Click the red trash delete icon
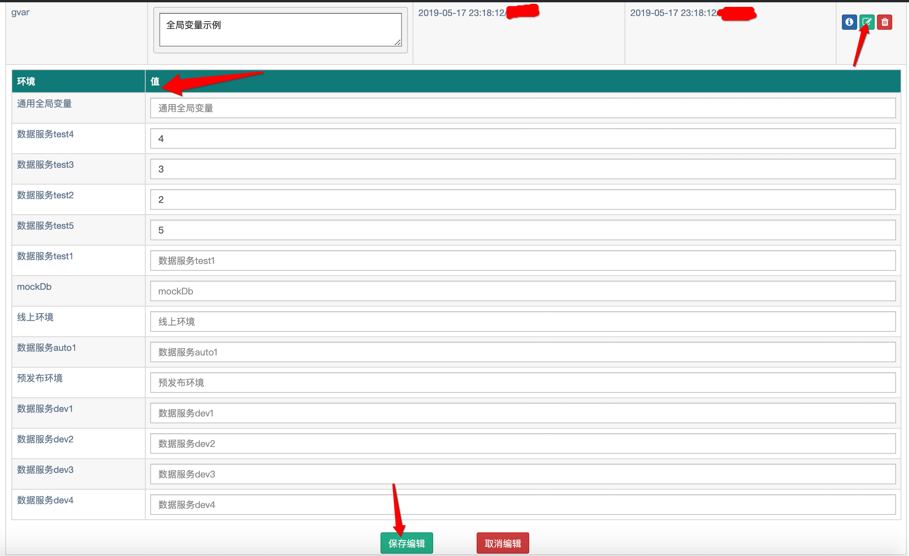The width and height of the screenshot is (909, 556). 885,22
